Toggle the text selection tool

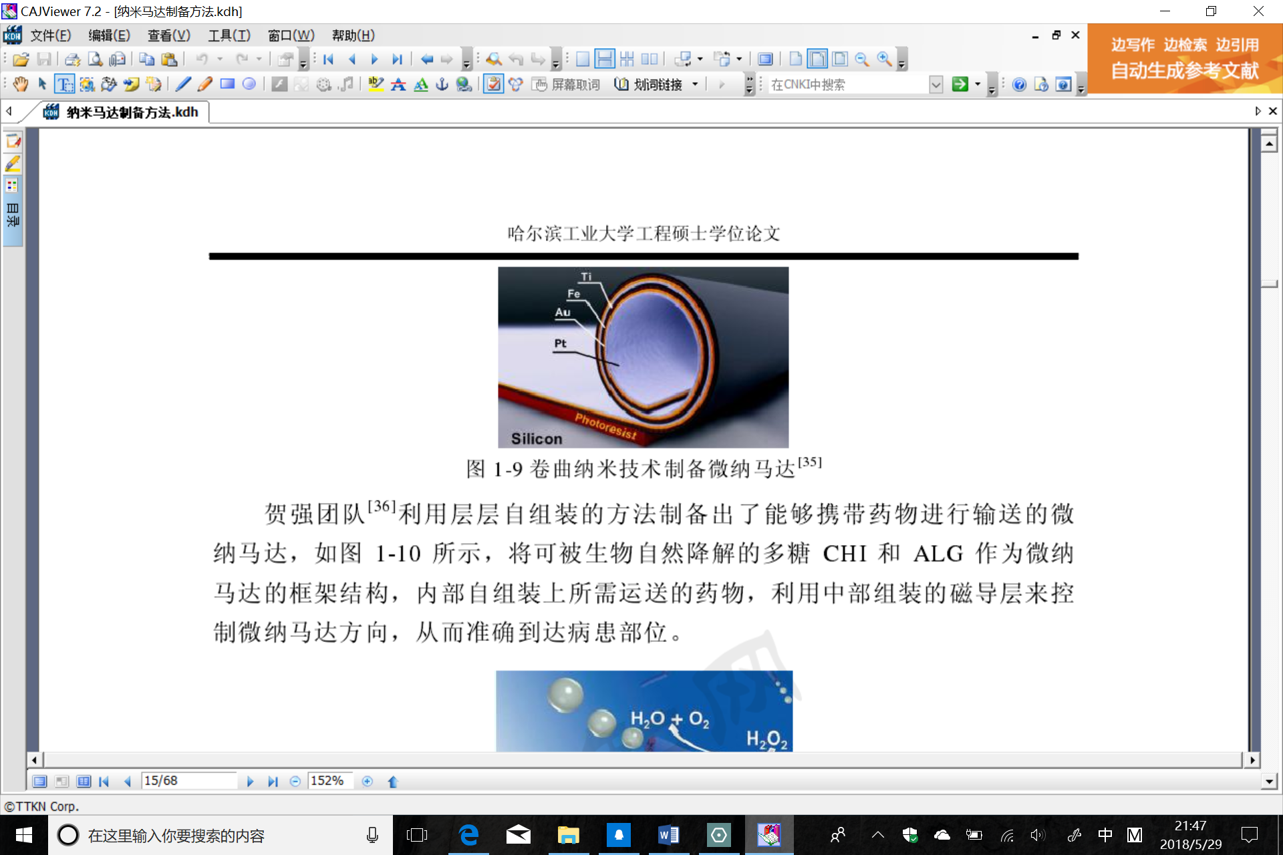click(x=64, y=84)
